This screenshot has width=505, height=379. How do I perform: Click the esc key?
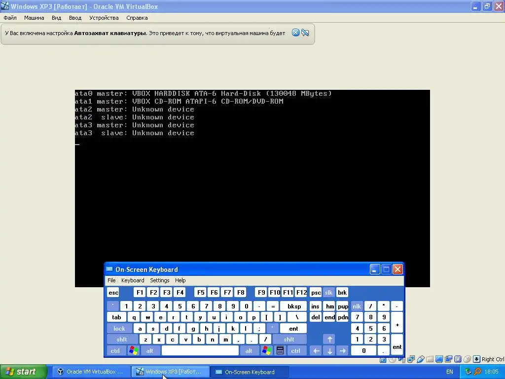pyautogui.click(x=113, y=292)
